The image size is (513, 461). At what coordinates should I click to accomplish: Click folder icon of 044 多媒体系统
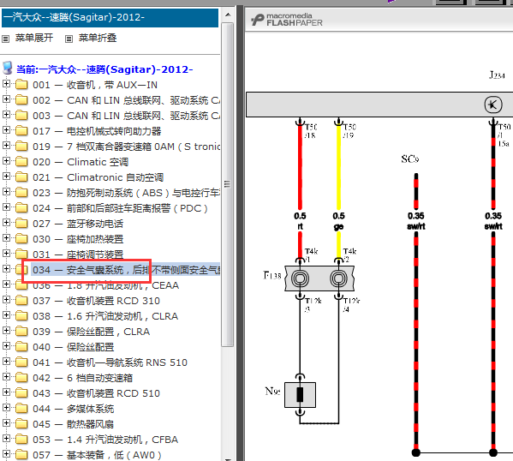tap(21, 408)
